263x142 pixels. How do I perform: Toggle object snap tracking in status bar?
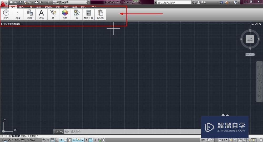tap(73, 140)
